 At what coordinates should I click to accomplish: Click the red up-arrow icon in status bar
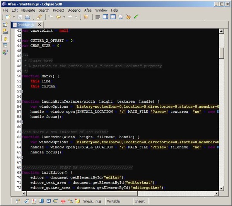click(x=63, y=201)
